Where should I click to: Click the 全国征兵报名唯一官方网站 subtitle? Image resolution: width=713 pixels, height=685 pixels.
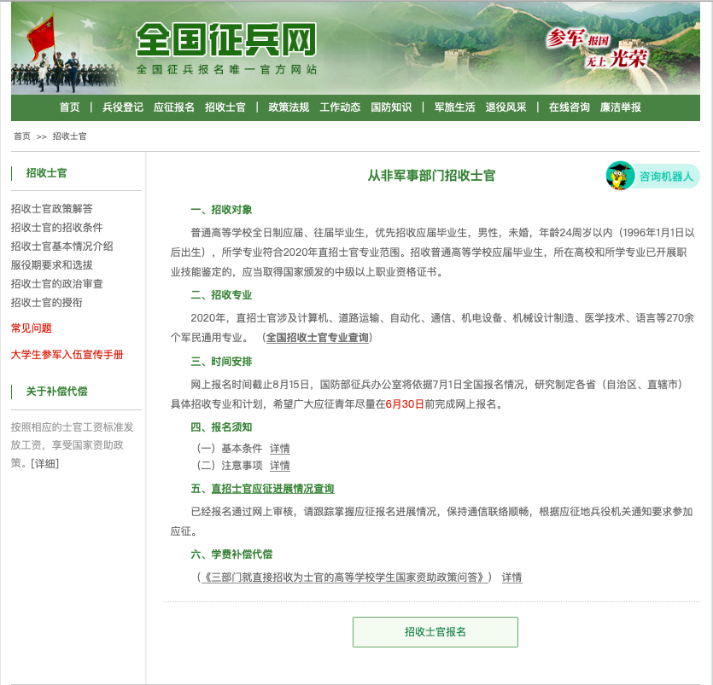pyautogui.click(x=226, y=69)
